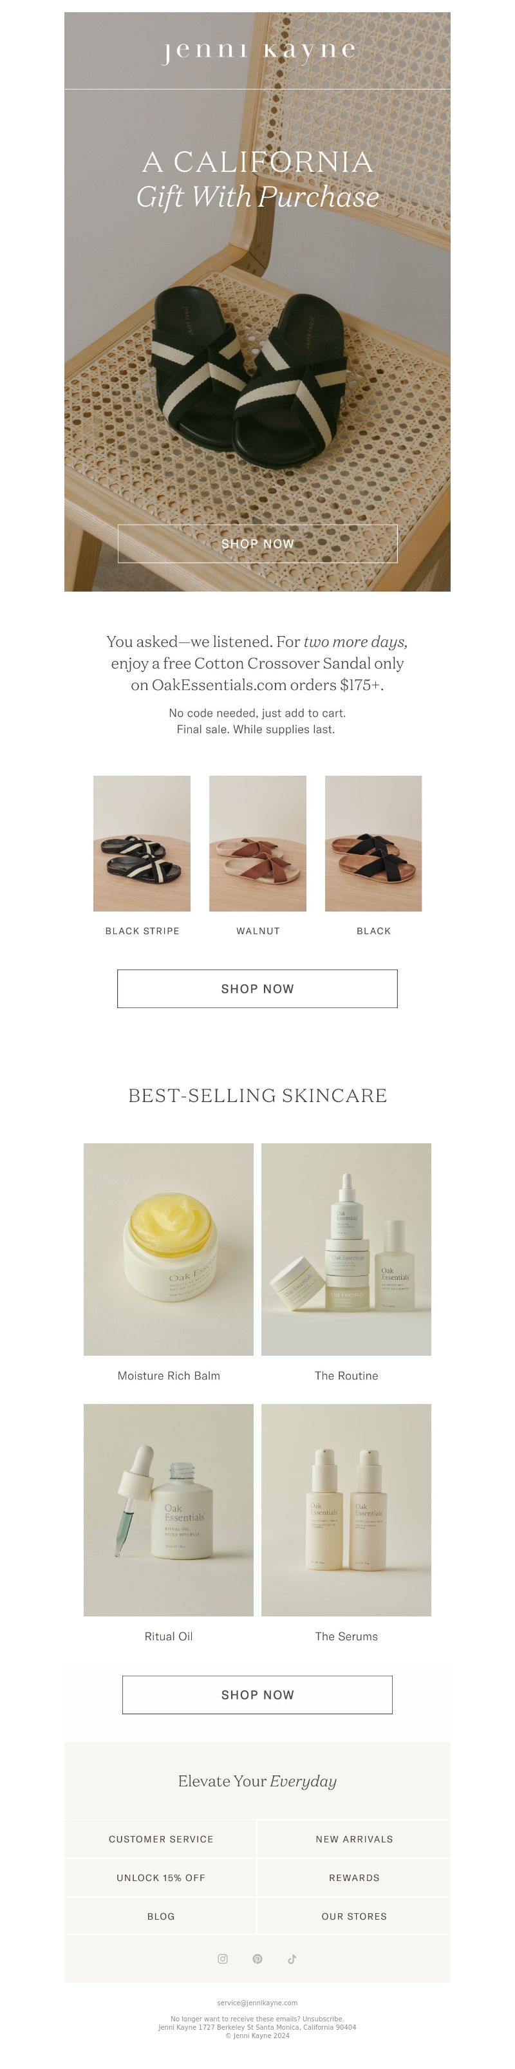Open the Moisture Rich Balm product image
This screenshot has width=515, height=2069.
[x=168, y=1249]
